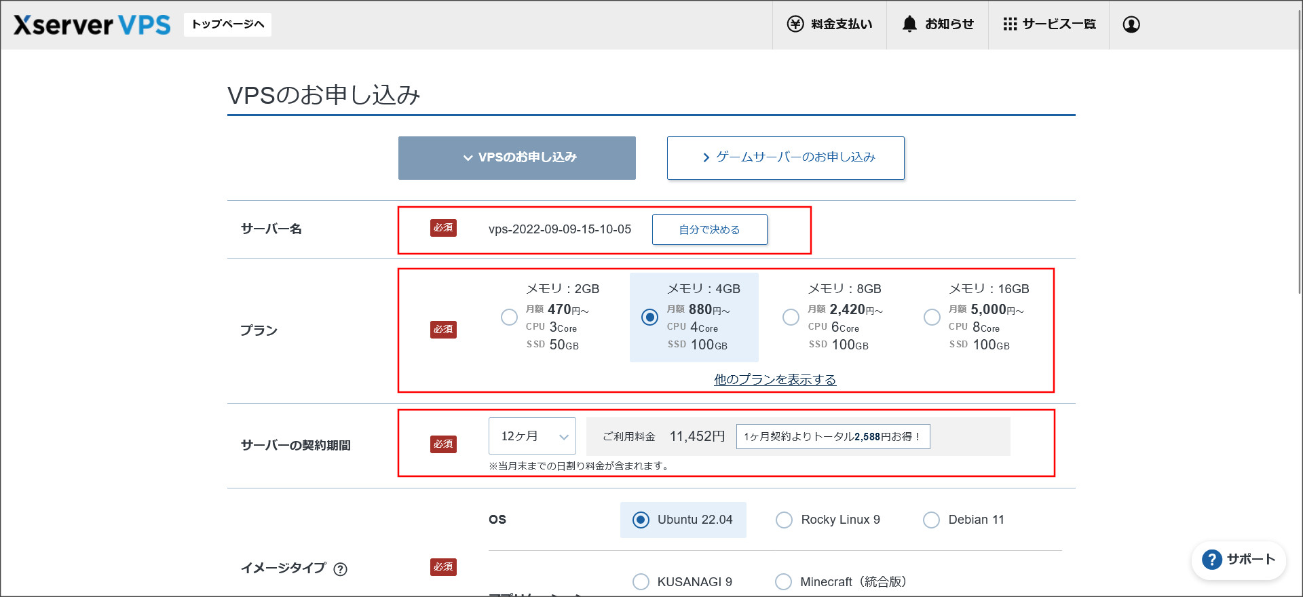Click the chevron in VPSのお申し込み tab
The image size is (1303, 597).
coord(468,158)
